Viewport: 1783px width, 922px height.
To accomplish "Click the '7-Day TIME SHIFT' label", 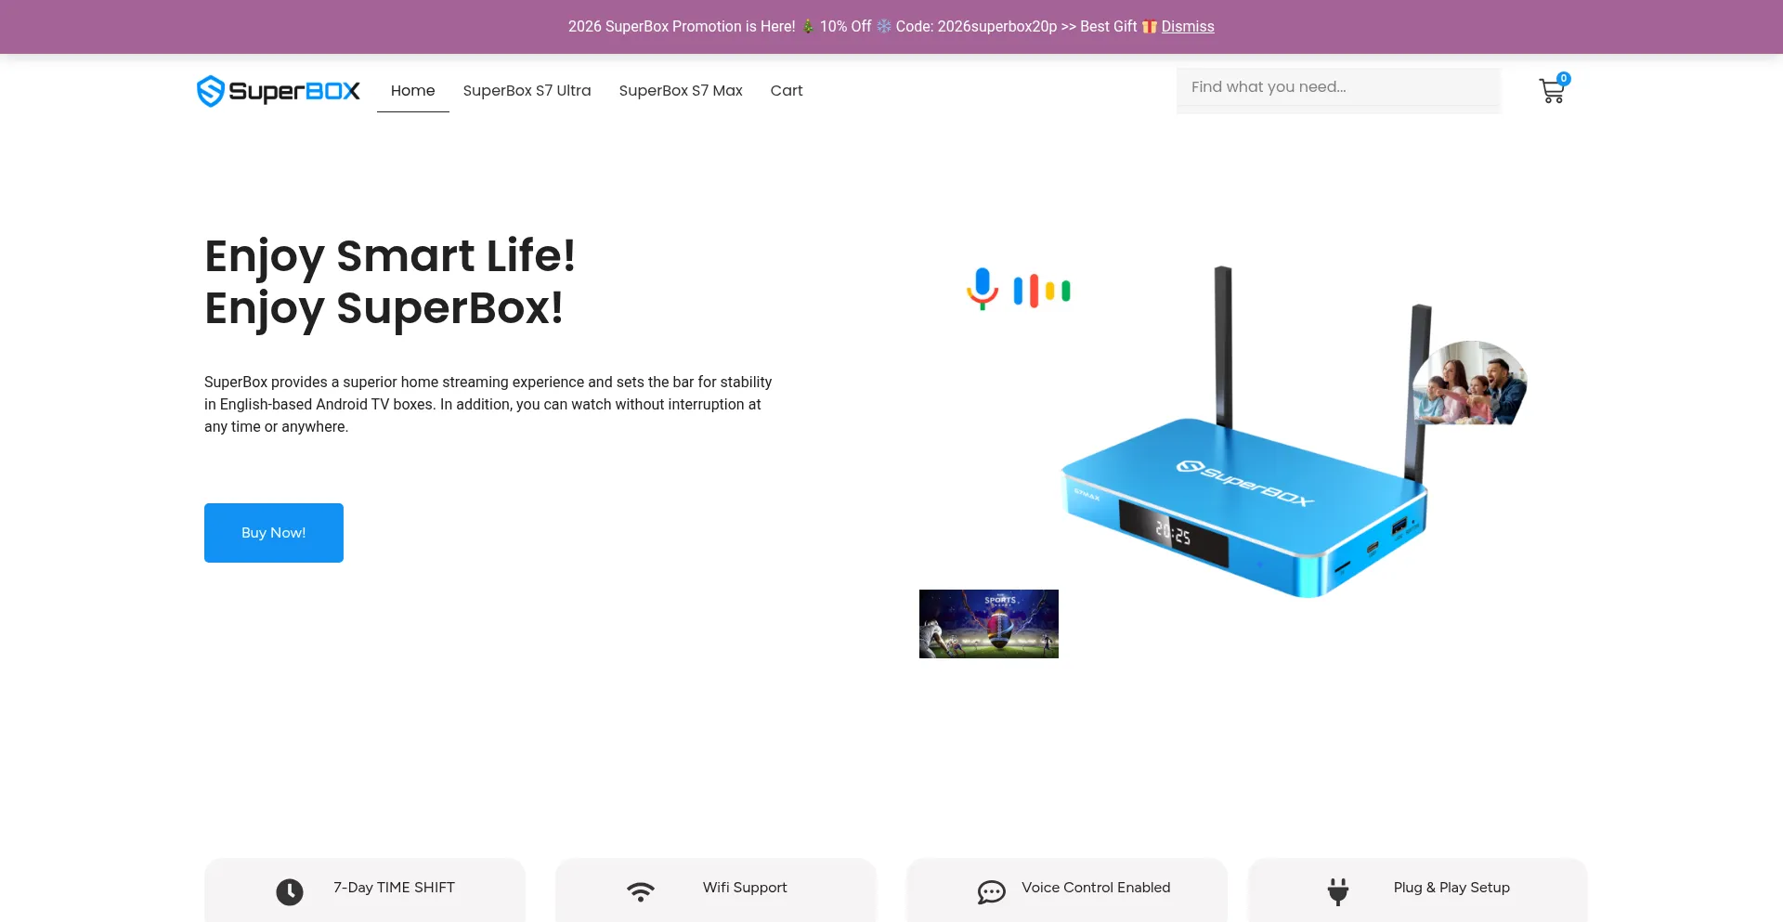I will (395, 888).
